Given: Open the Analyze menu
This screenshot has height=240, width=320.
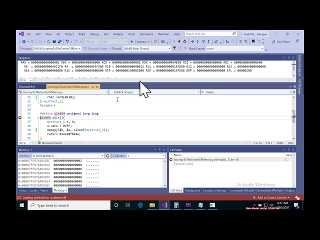Looking at the screenshot, I should coord(118,34).
